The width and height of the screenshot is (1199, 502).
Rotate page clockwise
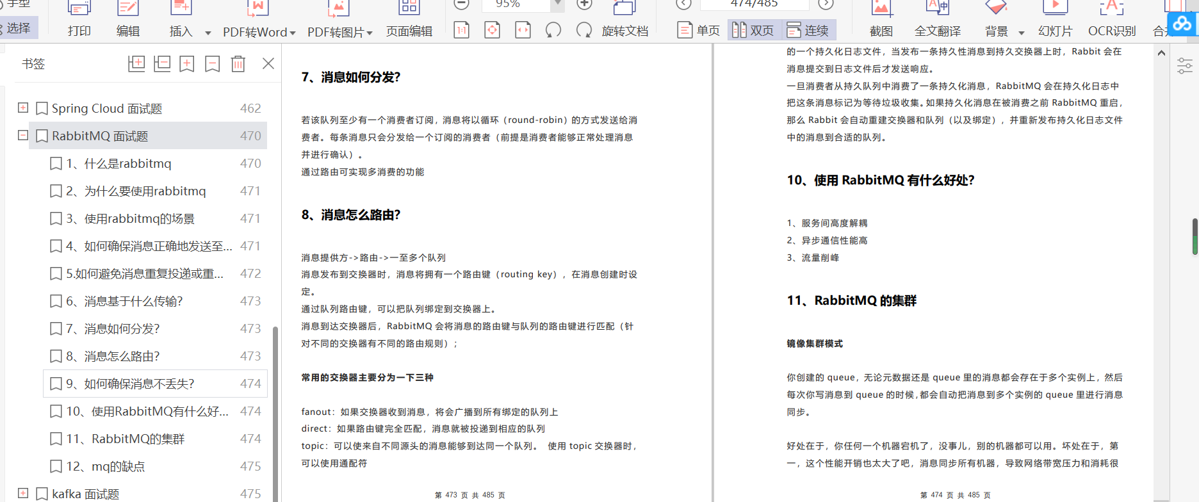pyautogui.click(x=583, y=30)
